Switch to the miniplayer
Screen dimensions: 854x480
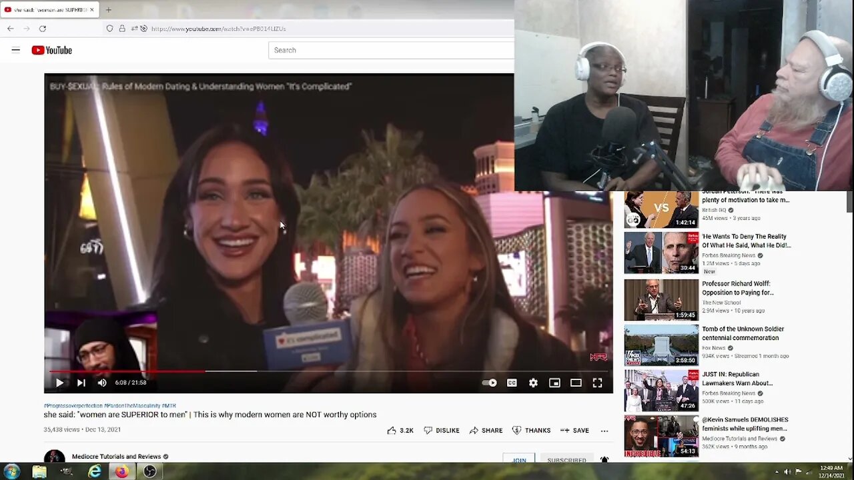pyautogui.click(x=554, y=383)
